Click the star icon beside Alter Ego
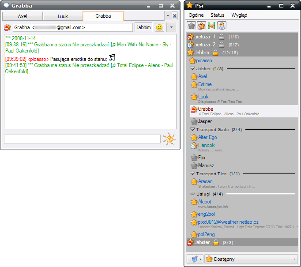The image size is (301, 267). point(194,137)
